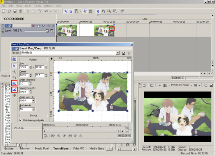Viewport: 215px width, 156px height.
Task: Click the Last keyframe button
Action: pos(70,136)
